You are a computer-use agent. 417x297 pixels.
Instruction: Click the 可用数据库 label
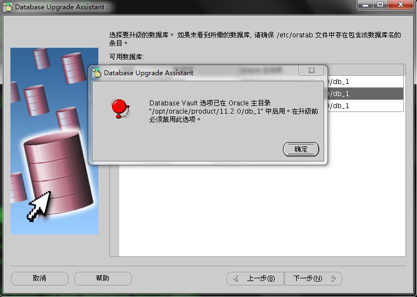click(126, 57)
